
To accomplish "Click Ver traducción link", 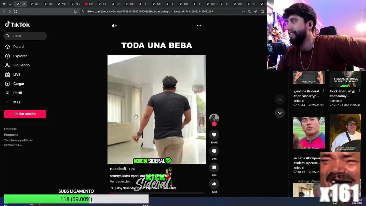I will pyautogui.click(x=120, y=181).
